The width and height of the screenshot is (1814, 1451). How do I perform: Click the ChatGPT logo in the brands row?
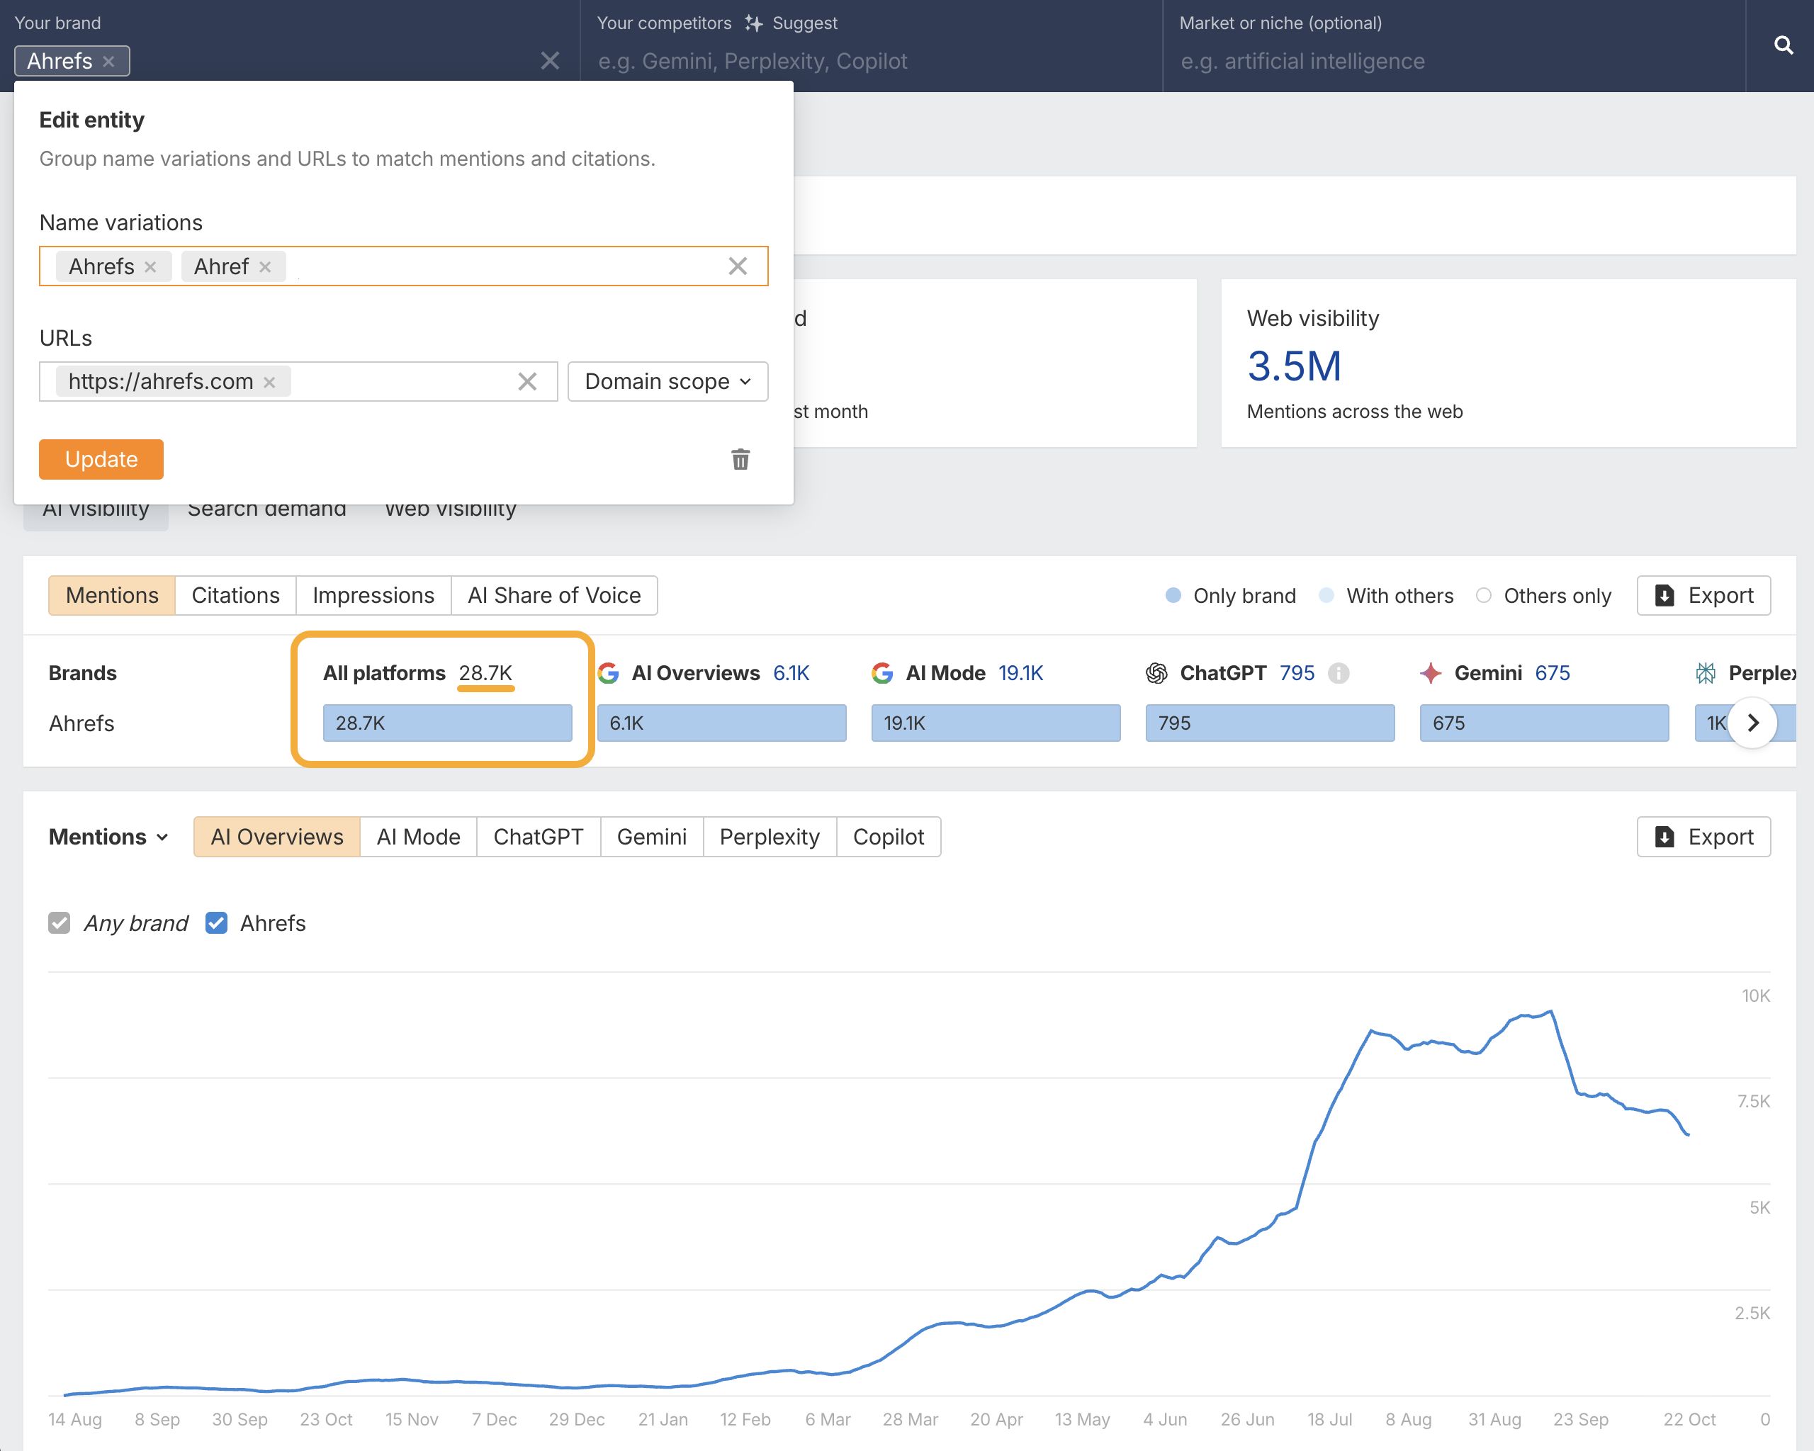point(1157,673)
